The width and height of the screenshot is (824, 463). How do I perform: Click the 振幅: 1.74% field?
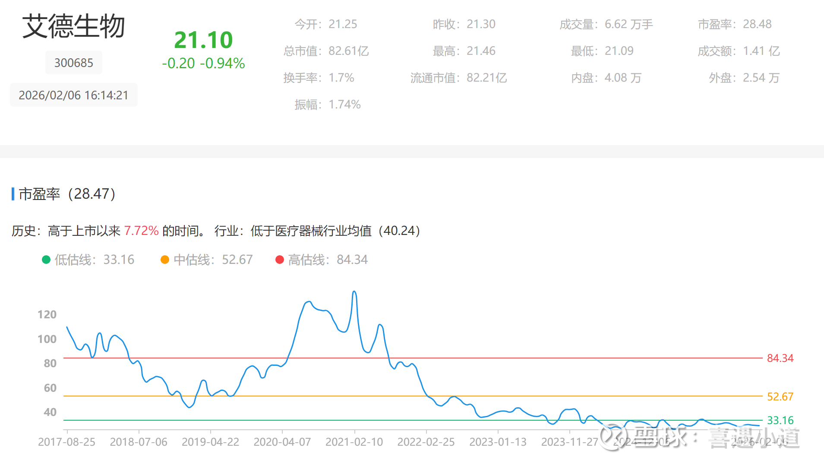pyautogui.click(x=328, y=105)
